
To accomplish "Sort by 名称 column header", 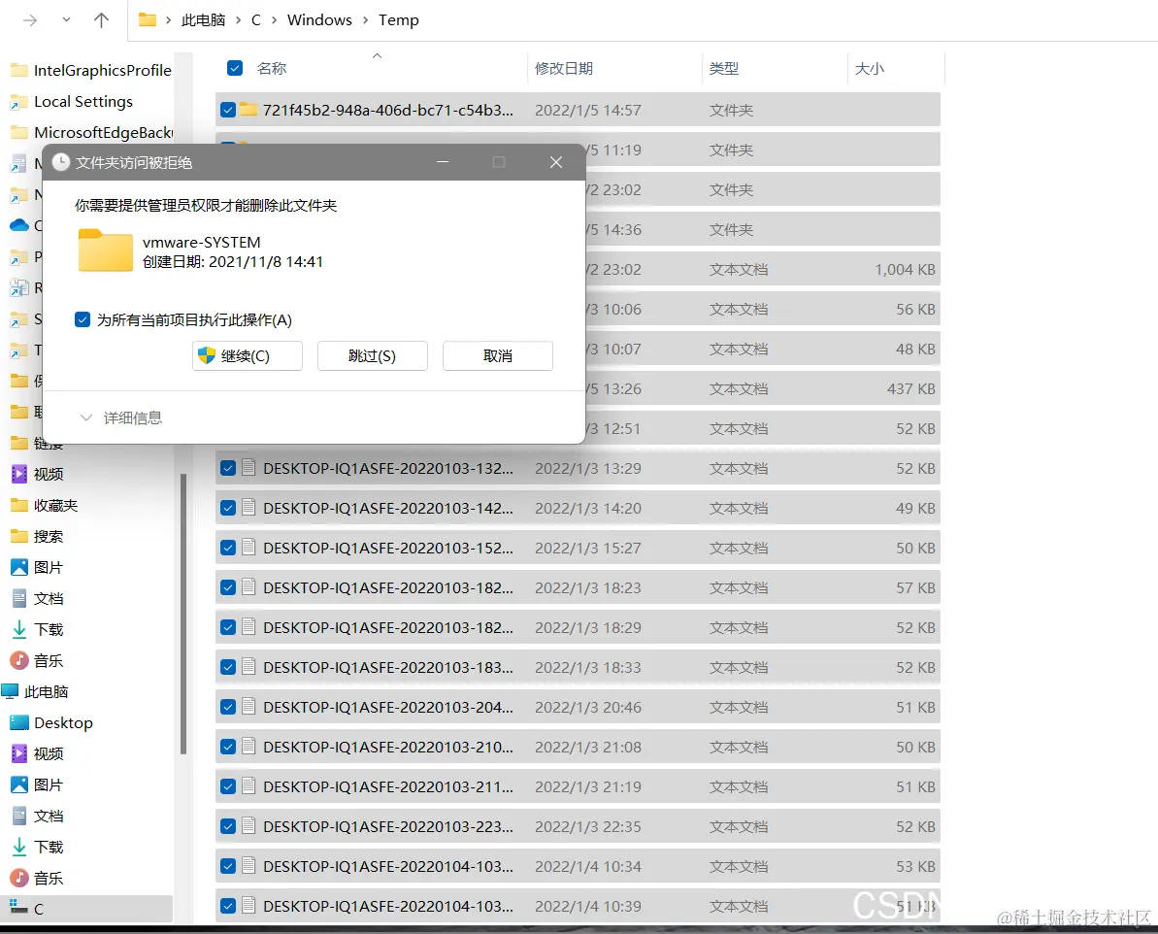I will [271, 68].
